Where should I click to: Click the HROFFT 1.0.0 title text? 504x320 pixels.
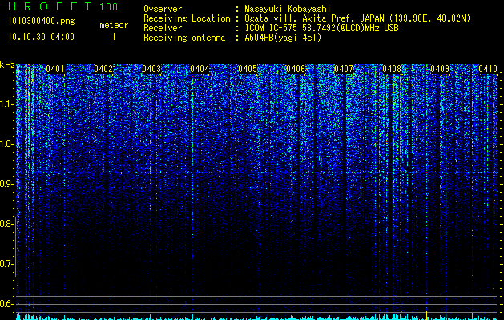[x=62, y=6]
